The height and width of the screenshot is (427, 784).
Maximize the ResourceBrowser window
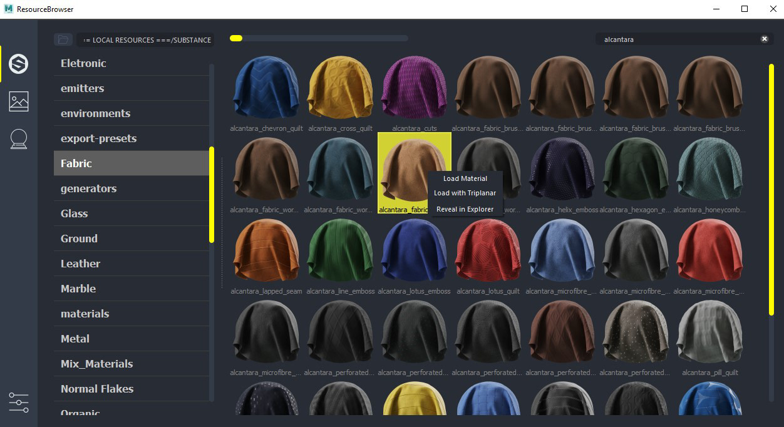pos(744,9)
